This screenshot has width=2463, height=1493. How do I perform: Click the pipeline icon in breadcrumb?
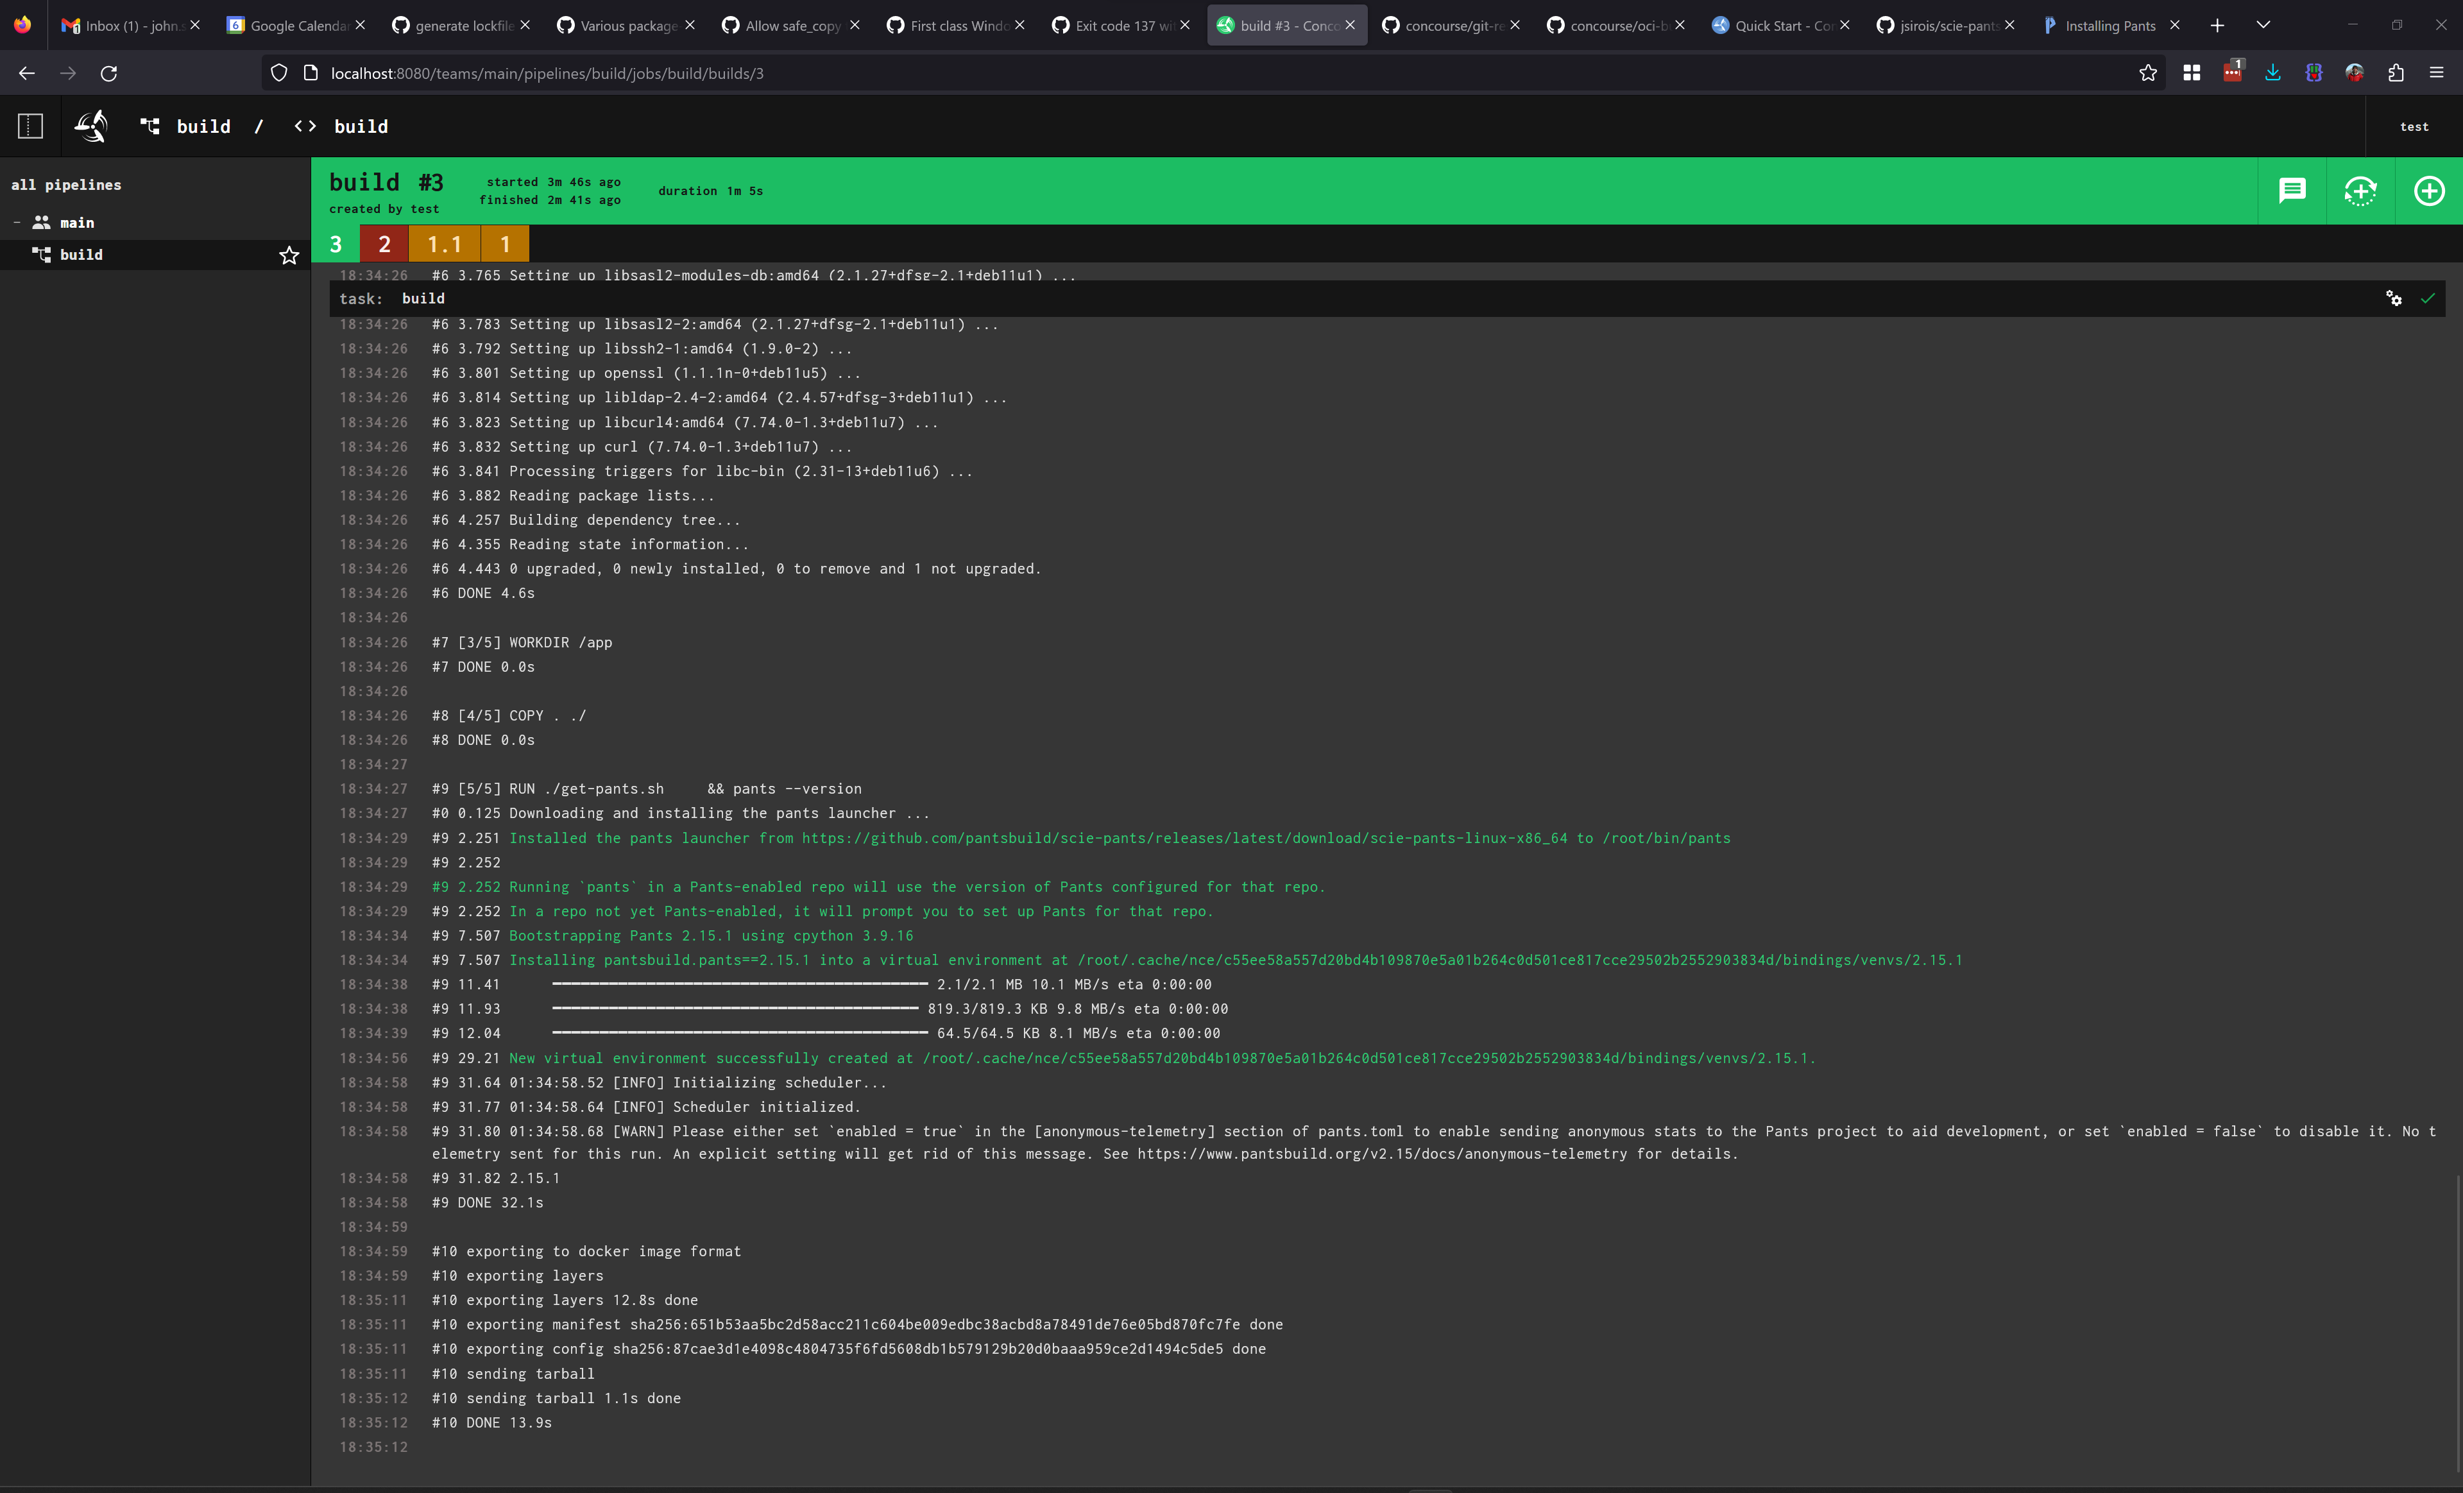click(150, 126)
